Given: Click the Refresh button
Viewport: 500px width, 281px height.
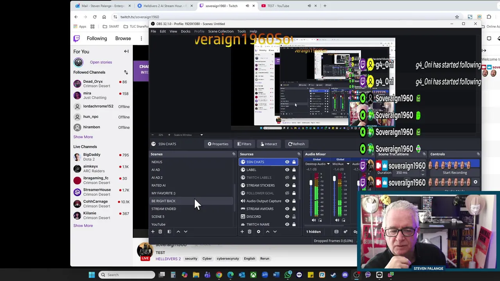Looking at the screenshot, I should coord(296,144).
